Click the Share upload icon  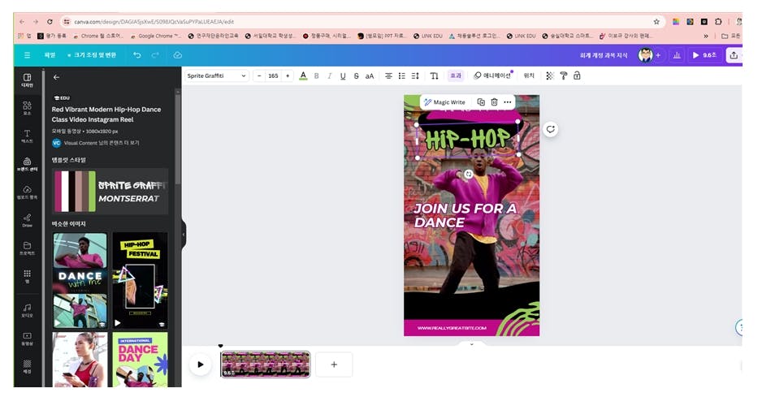click(734, 55)
